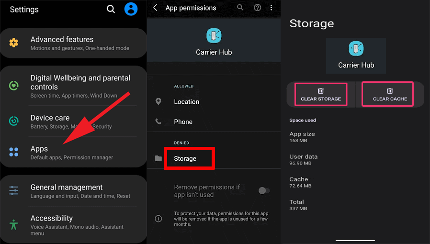Tap the General management sliders icon
The image size is (430, 244).
click(13, 191)
